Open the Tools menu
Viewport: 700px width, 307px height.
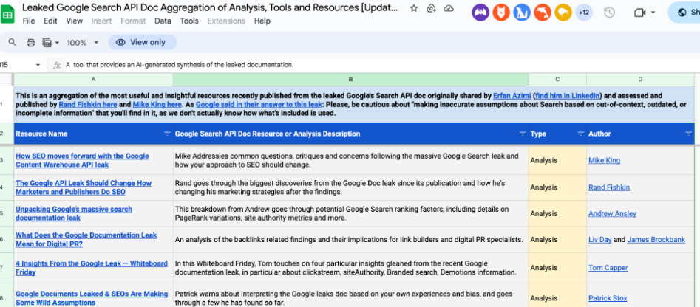[189, 21]
